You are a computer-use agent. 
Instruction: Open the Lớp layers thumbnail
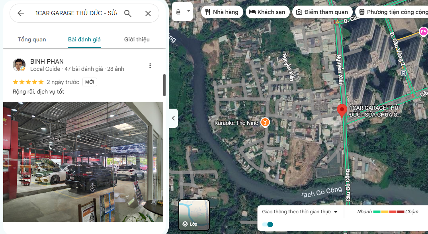tap(194, 215)
